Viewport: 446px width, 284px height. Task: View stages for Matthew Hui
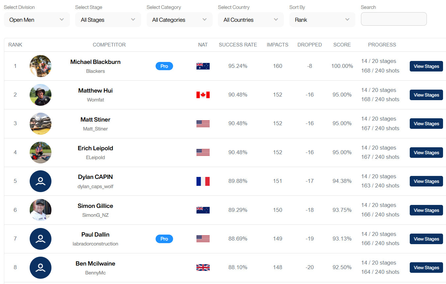[x=426, y=95]
